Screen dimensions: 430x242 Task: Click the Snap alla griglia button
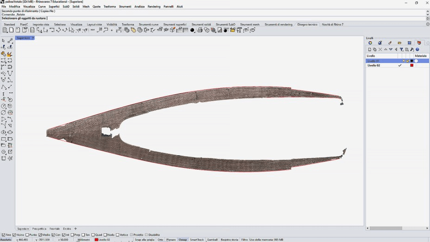(x=145, y=240)
